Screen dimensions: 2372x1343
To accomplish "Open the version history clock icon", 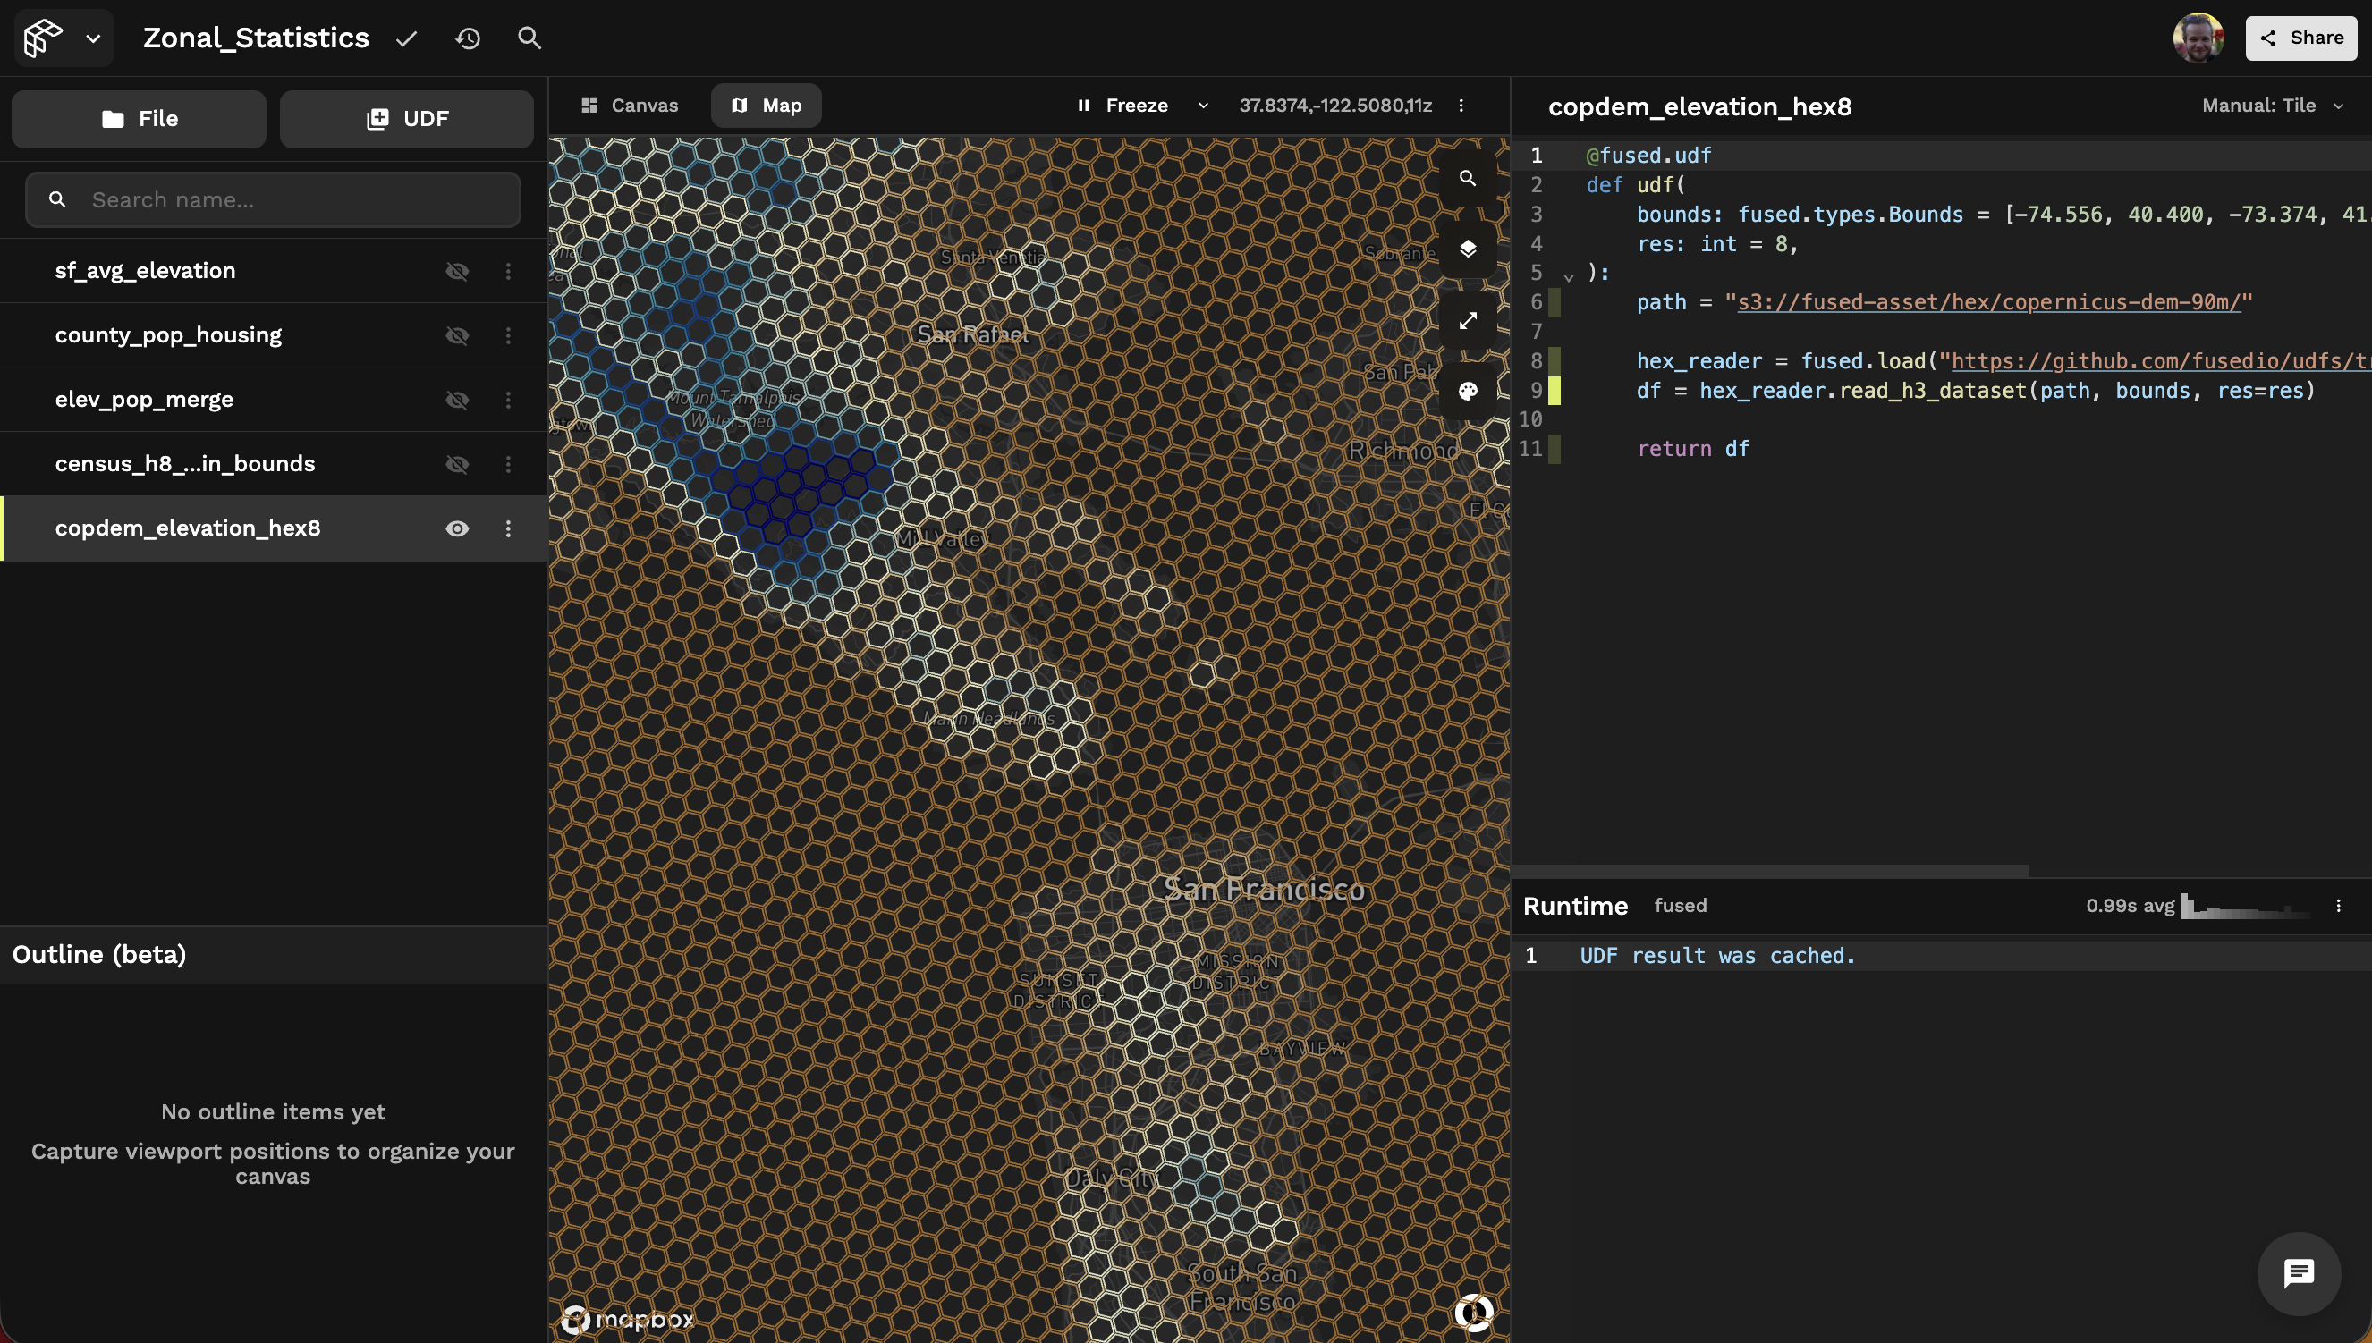I will (x=468, y=38).
